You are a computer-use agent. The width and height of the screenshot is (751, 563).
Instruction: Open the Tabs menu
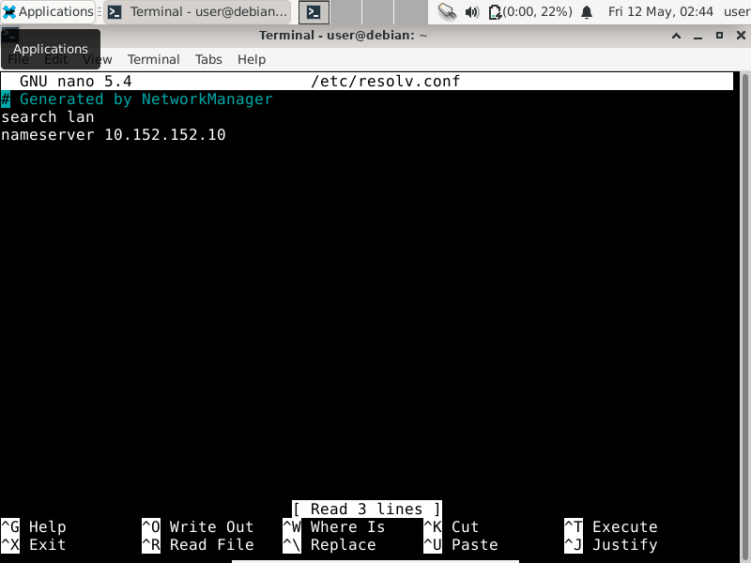tap(208, 59)
